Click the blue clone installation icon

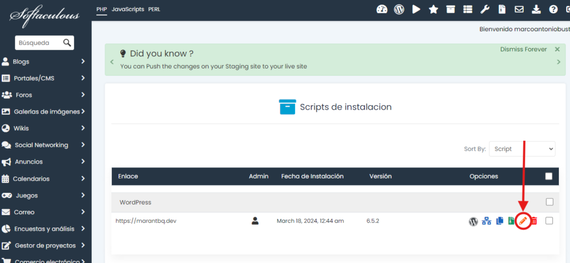pos(499,221)
